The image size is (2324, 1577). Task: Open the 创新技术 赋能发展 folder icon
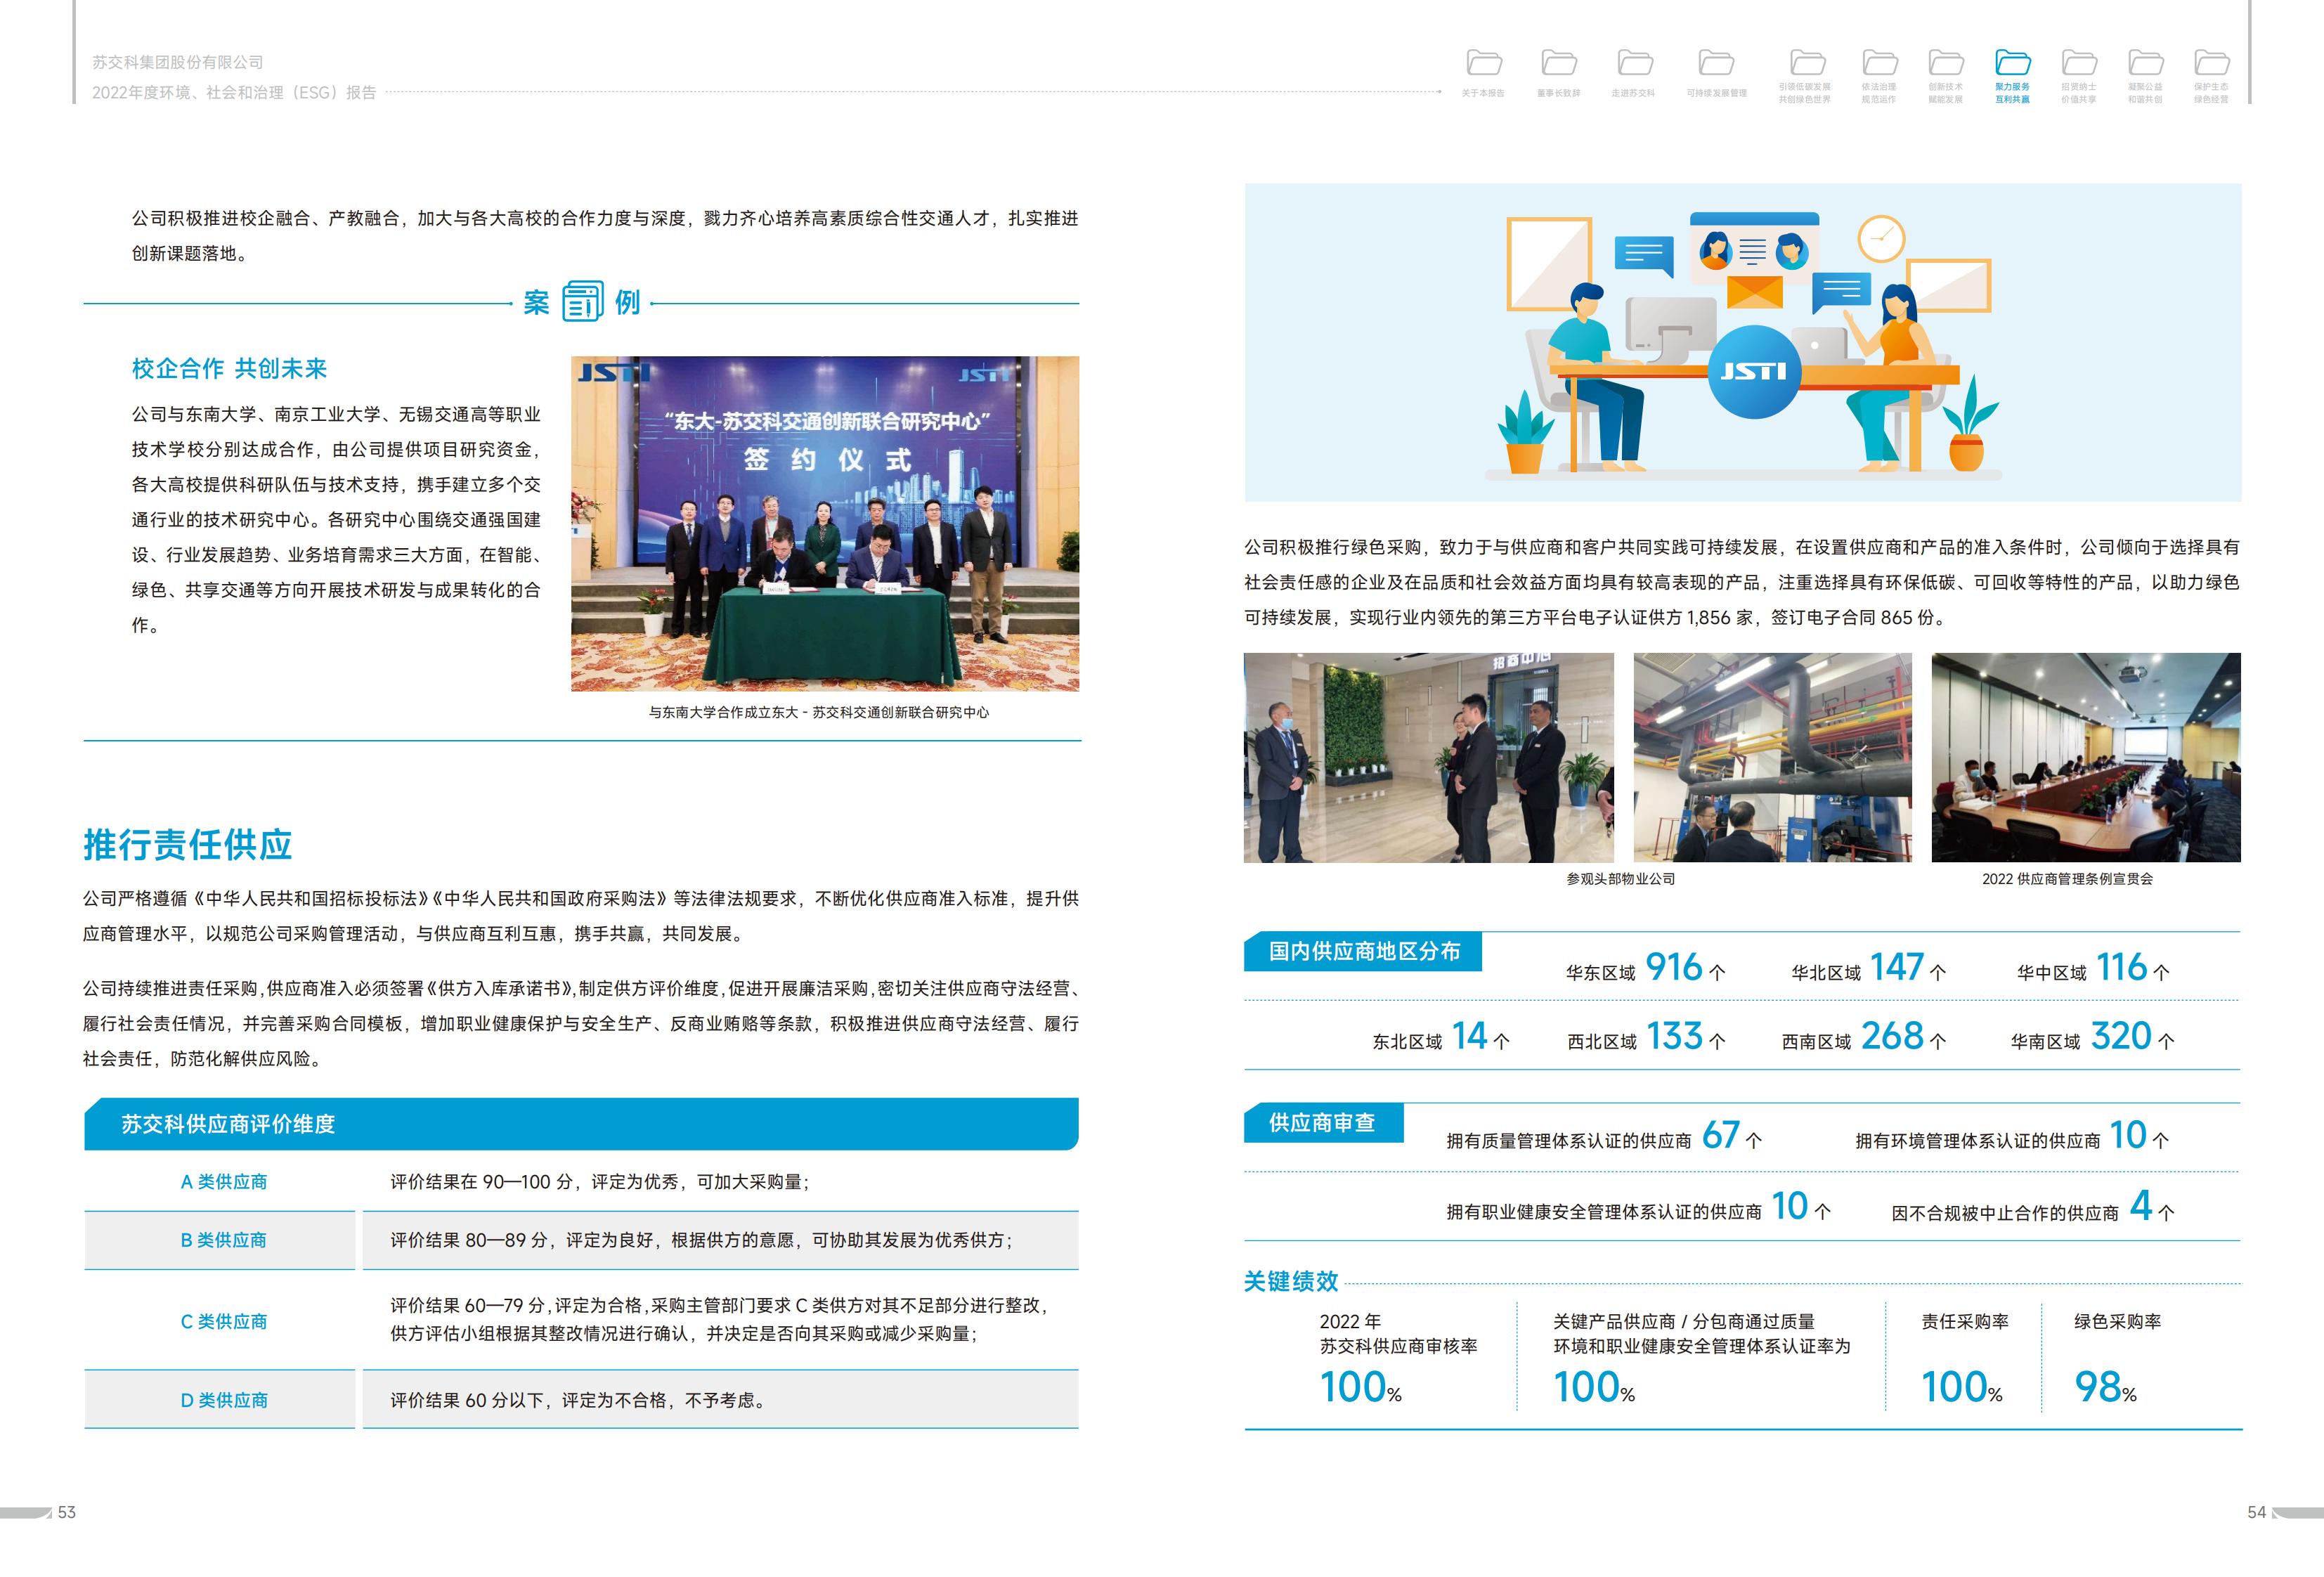[1946, 63]
